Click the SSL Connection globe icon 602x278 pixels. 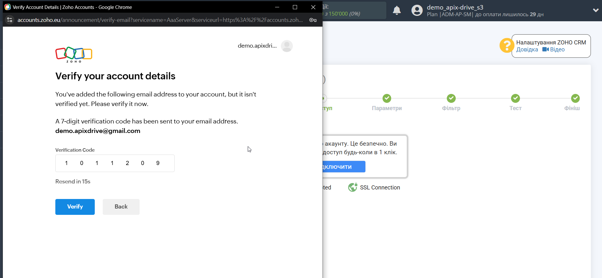353,188
